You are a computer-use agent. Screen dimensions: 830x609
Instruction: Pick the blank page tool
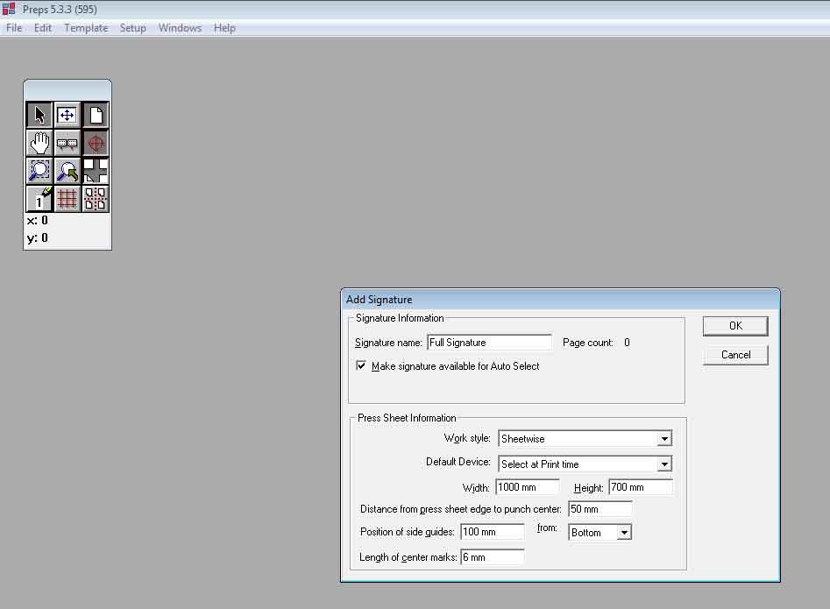coord(96,115)
